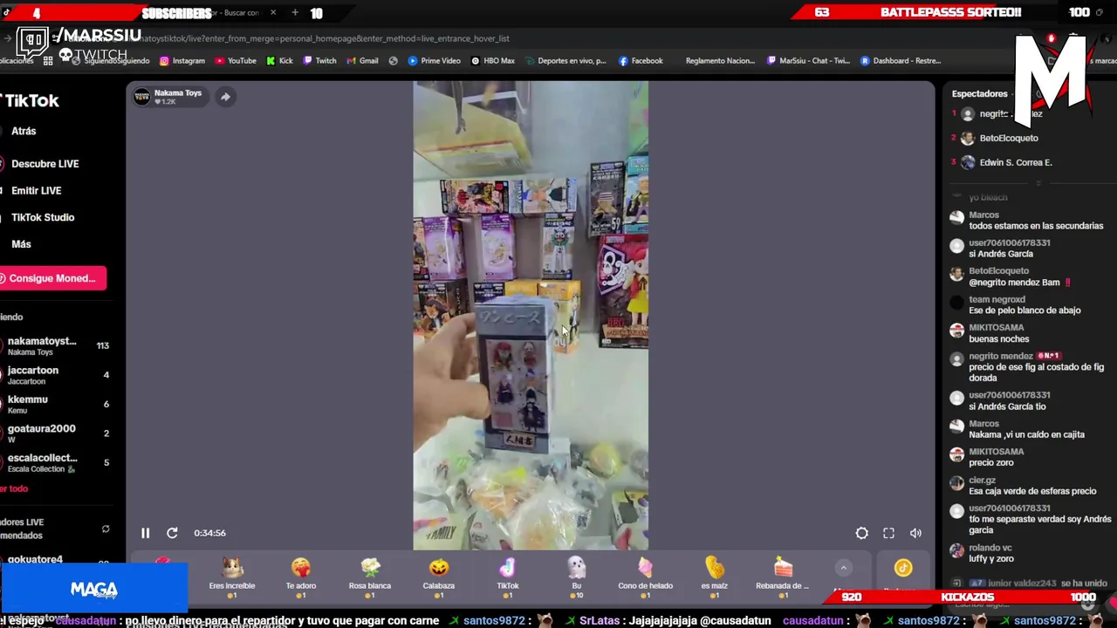Click the refresh stream icon

(172, 533)
